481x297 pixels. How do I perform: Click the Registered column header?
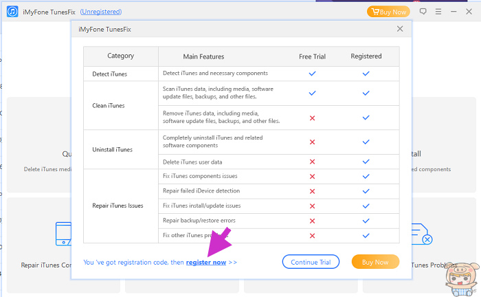pyautogui.click(x=366, y=56)
